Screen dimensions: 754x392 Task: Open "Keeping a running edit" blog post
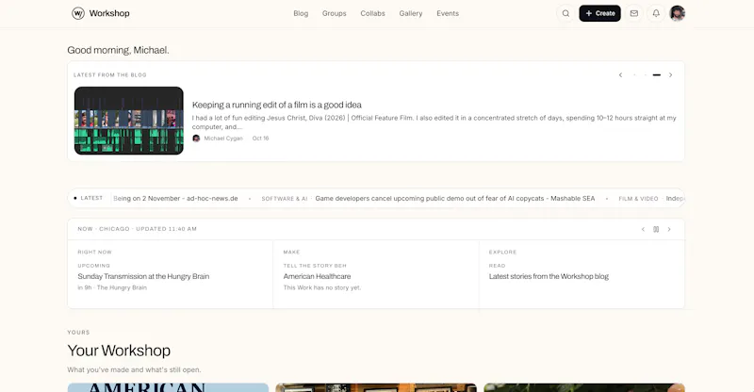tap(277, 105)
